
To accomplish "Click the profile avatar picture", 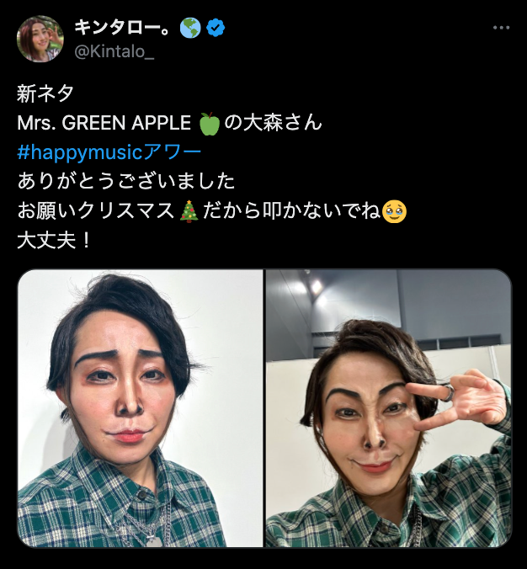I will 40,39.
